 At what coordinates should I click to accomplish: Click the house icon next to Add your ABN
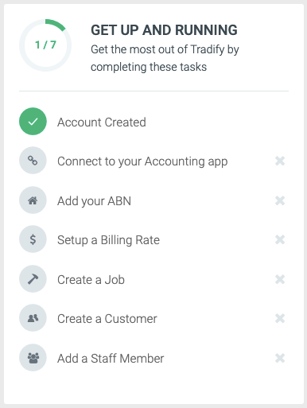pyautogui.click(x=33, y=200)
